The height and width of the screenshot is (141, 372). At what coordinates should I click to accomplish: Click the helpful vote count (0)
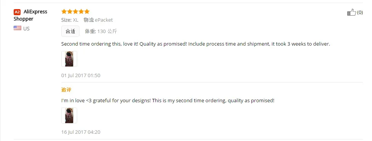pos(360,13)
